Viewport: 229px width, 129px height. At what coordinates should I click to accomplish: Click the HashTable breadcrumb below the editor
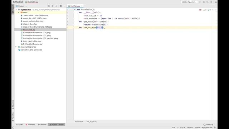coord(79,121)
